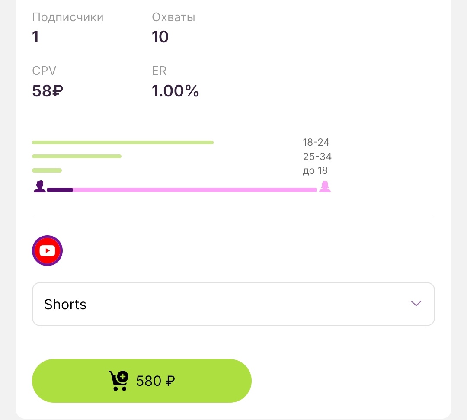
Task: Click the 580 ₽ purchase button
Action: coord(142,381)
